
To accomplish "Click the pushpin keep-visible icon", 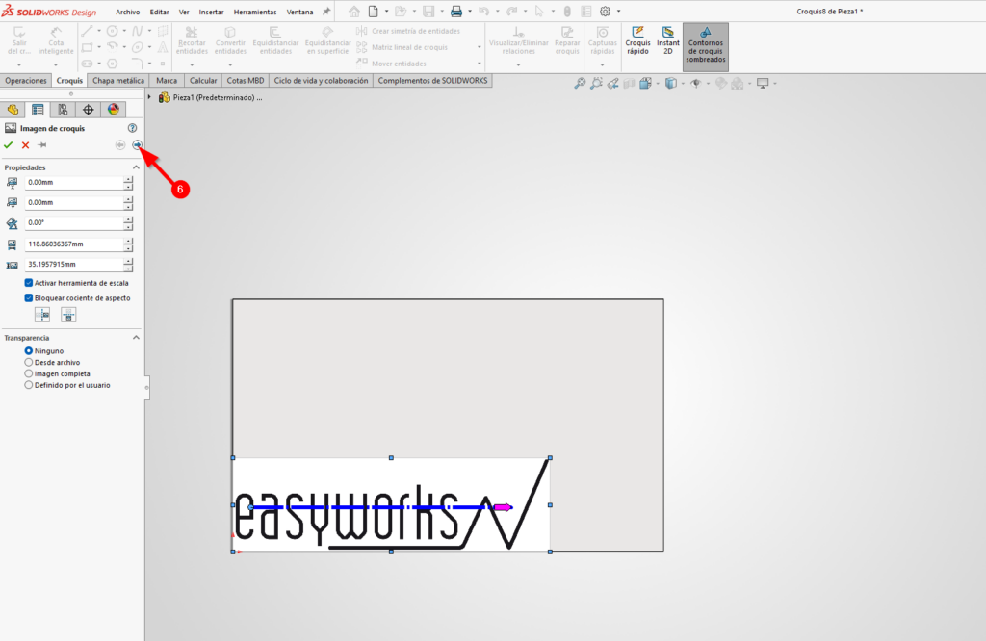I will pyautogui.click(x=42, y=145).
